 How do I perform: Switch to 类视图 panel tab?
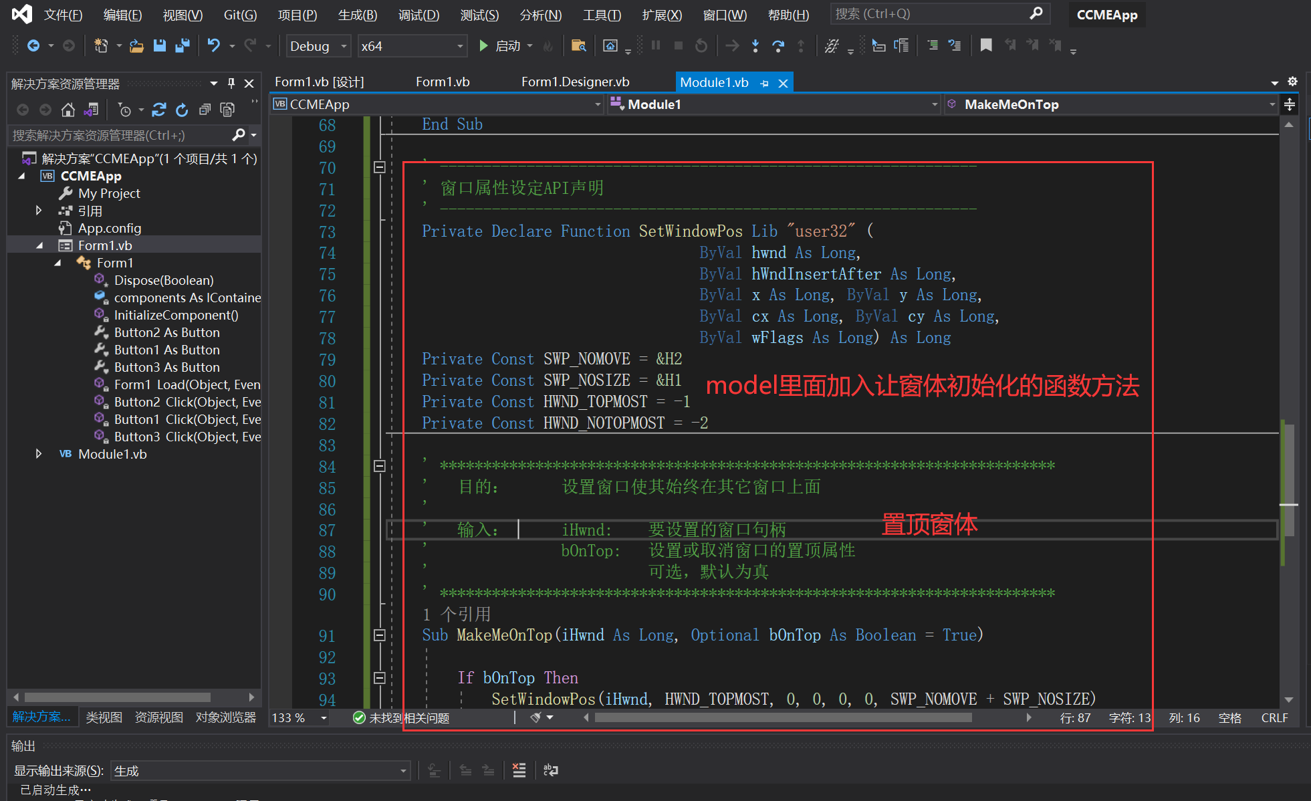104,717
